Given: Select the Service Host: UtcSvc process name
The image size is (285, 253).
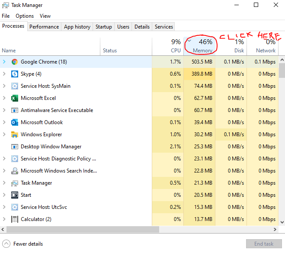Looking at the screenshot, I should (x=44, y=207).
